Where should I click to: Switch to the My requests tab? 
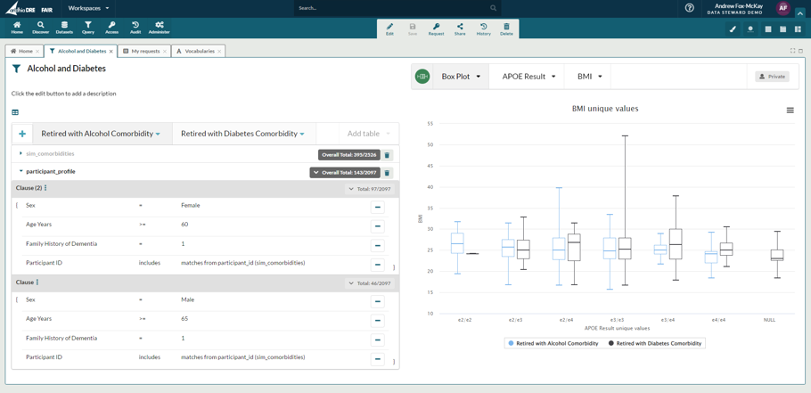click(143, 51)
